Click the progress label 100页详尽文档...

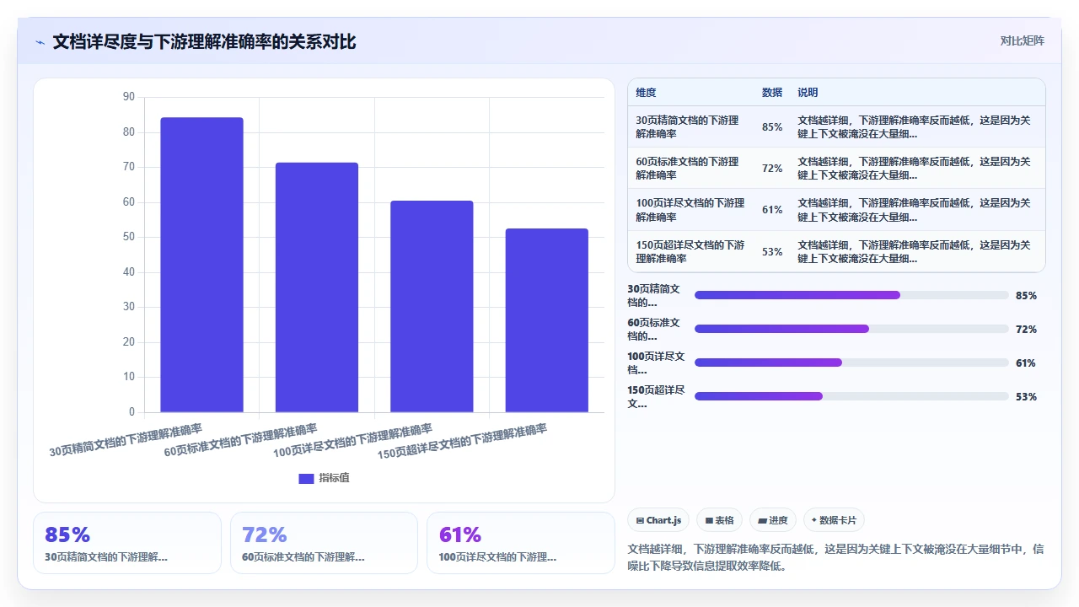tap(656, 363)
